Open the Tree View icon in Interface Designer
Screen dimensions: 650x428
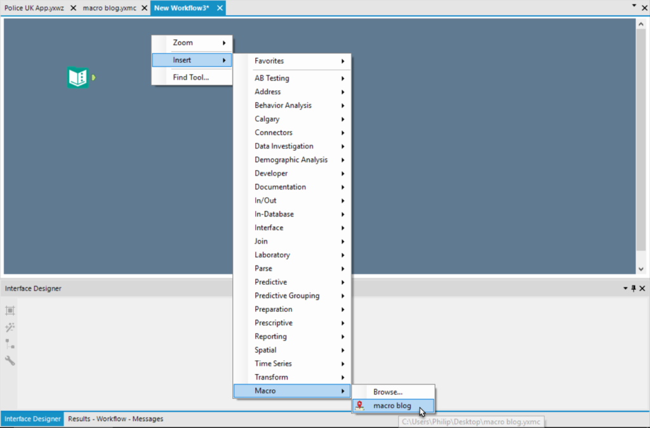click(x=10, y=344)
